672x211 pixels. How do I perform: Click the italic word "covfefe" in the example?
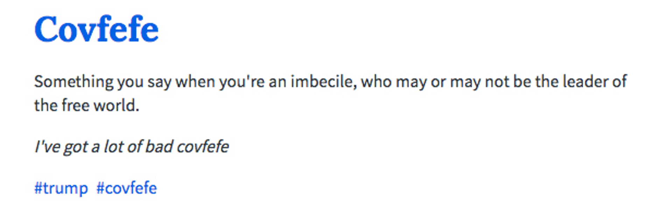coord(203,147)
